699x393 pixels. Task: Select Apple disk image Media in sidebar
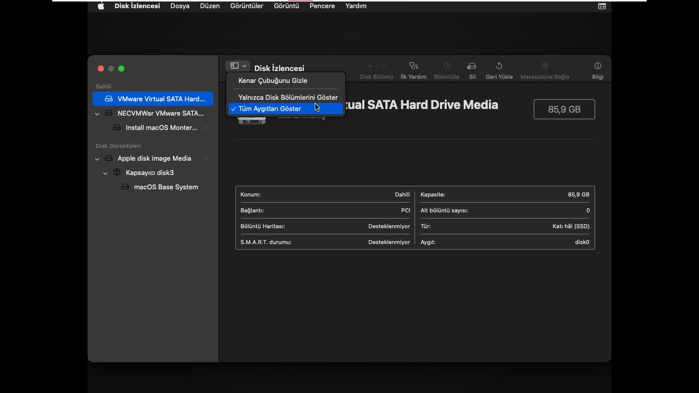[x=153, y=158]
